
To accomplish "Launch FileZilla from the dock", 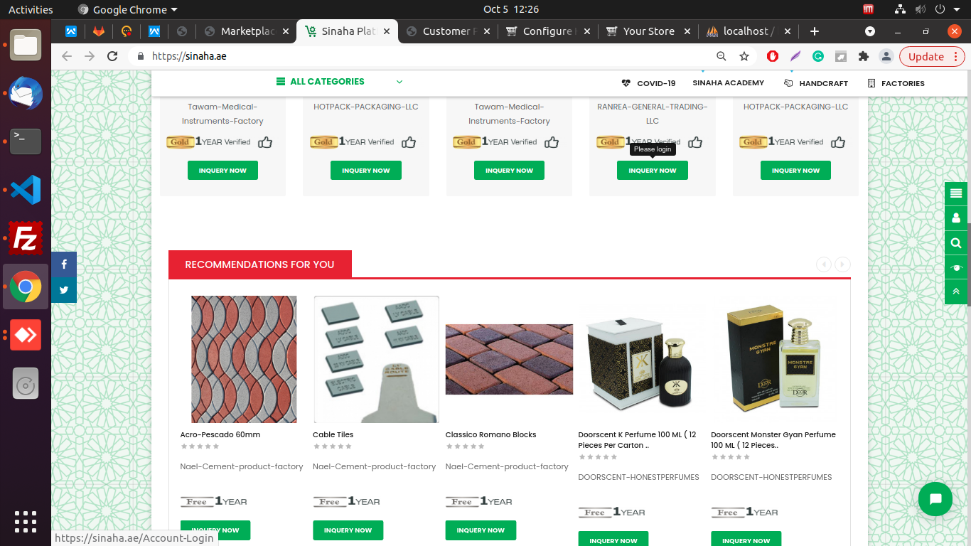I will click(26, 238).
